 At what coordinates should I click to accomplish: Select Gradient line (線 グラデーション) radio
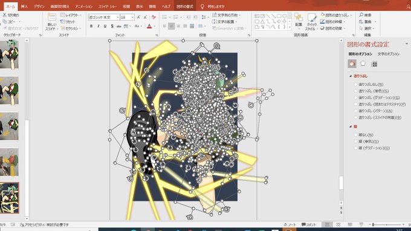click(355, 148)
